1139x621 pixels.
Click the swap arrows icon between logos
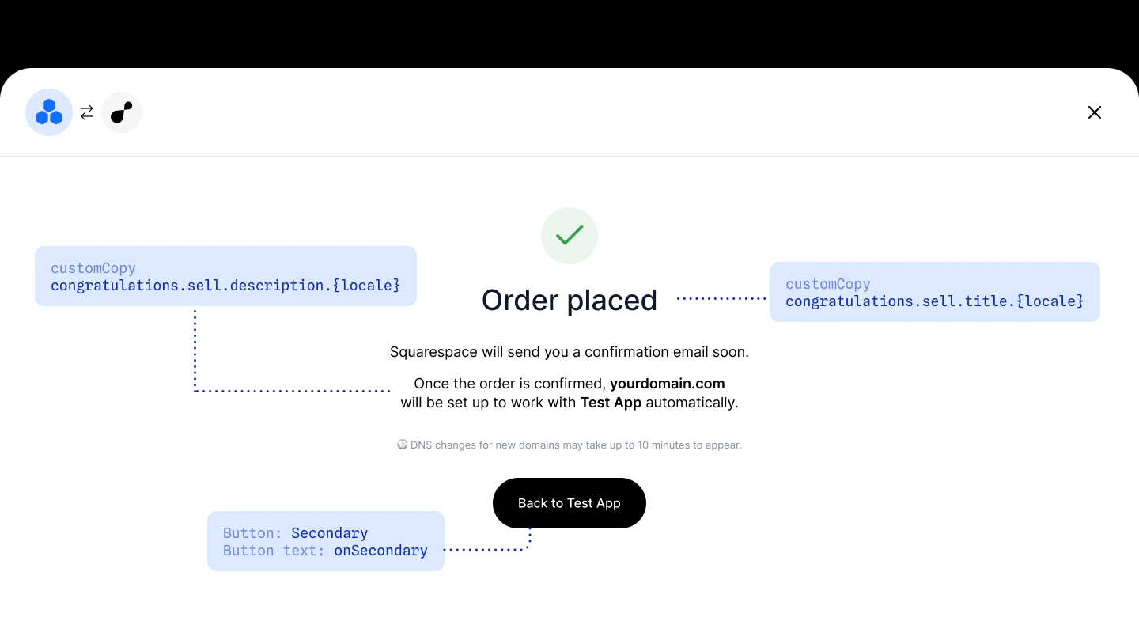[x=87, y=112]
